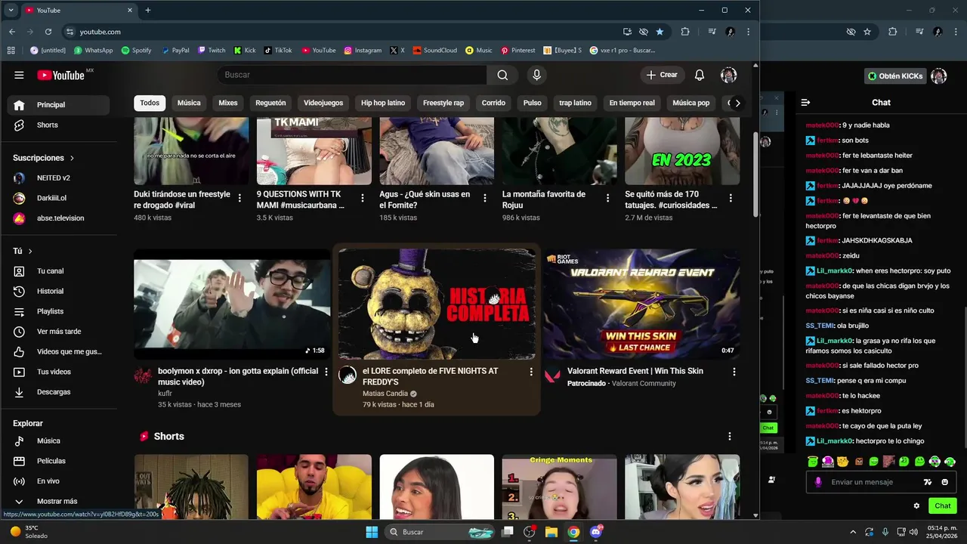This screenshot has width=967, height=544.
Task: Open the Twitch bookmark
Action: click(212, 51)
